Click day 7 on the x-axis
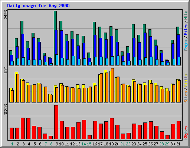Image resolution: width=190 pixels, height=148 pixels. (x=46, y=144)
